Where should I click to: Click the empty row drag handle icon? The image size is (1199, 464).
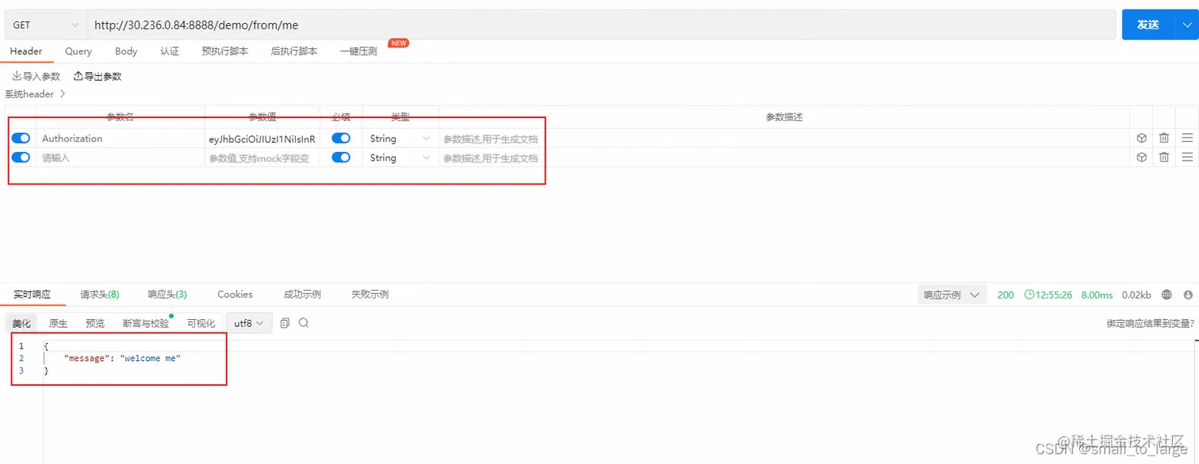(x=1187, y=157)
